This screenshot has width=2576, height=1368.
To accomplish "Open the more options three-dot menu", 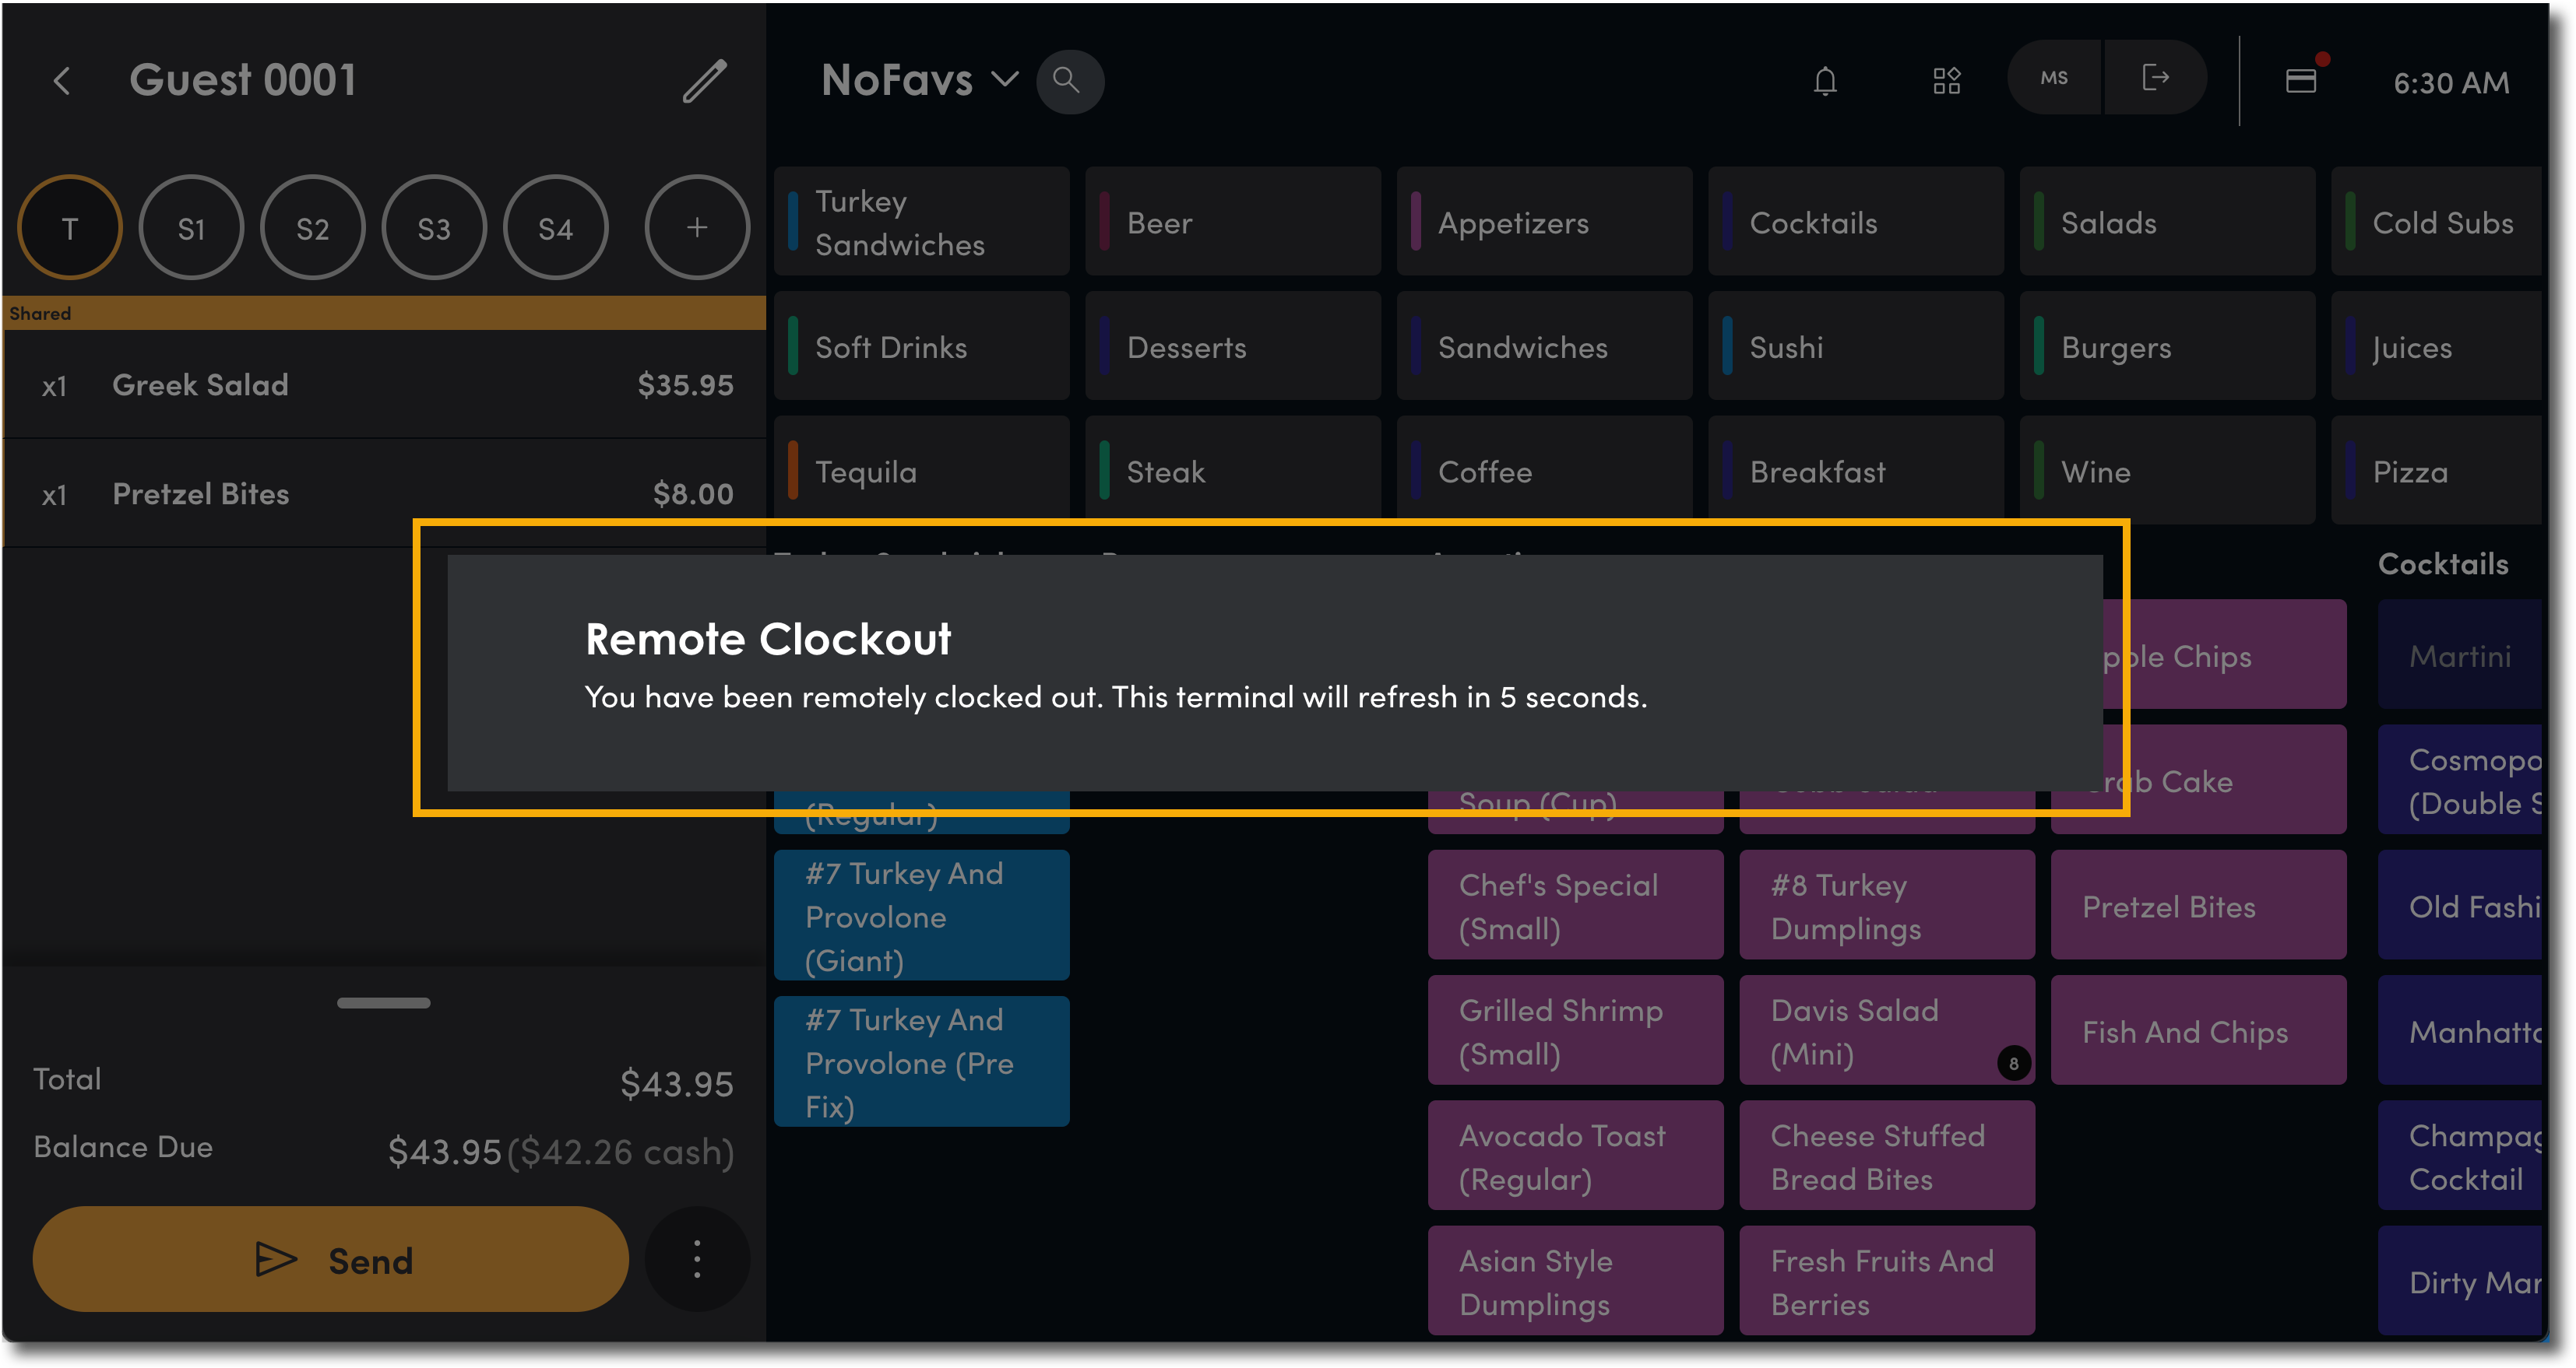I will (697, 1259).
